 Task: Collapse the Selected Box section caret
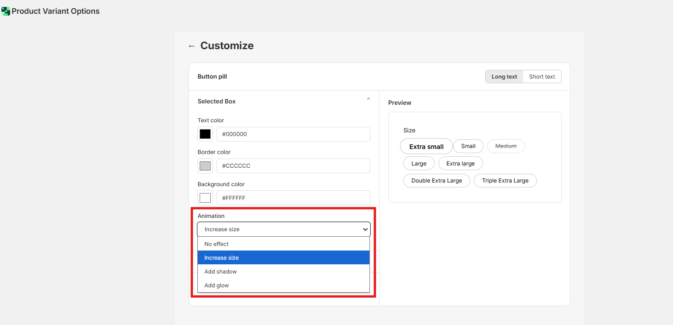(368, 100)
